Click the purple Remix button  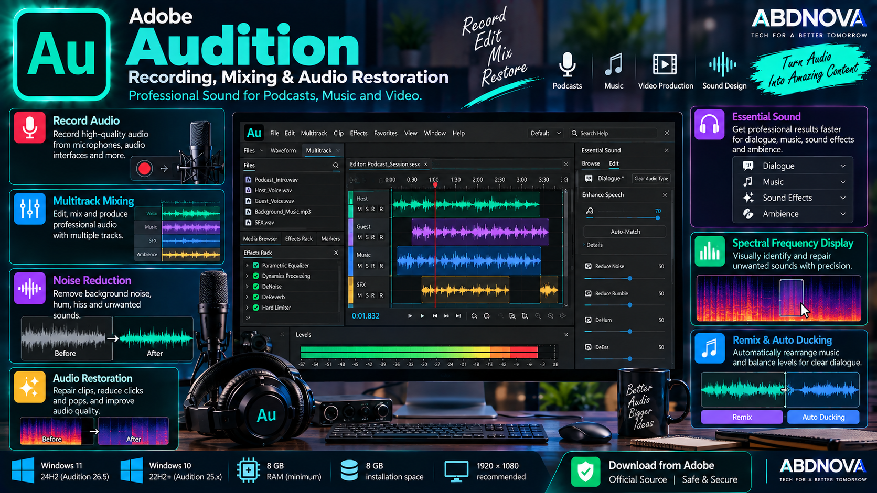coord(742,417)
